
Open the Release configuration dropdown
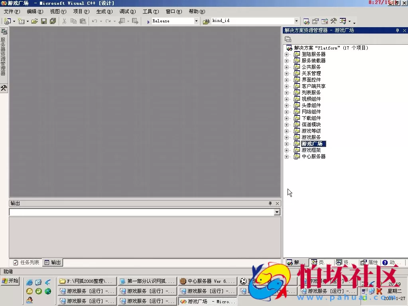[x=196, y=21]
